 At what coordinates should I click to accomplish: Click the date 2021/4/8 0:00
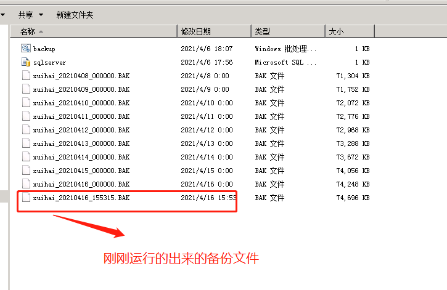(205, 76)
